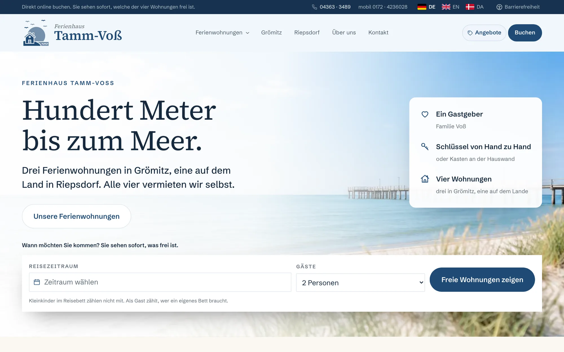Click the Zeitraum wählen date field
This screenshot has height=352, width=564.
[x=160, y=282]
